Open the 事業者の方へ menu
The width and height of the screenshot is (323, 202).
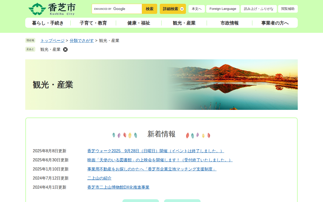coord(275,23)
